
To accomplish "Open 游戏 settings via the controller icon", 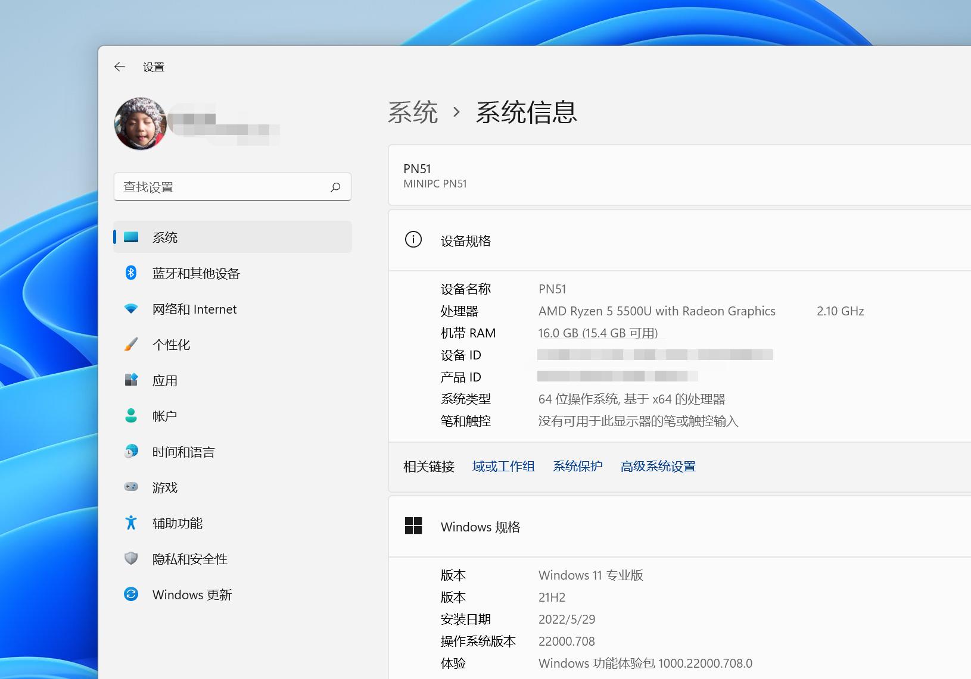I will pyautogui.click(x=132, y=487).
